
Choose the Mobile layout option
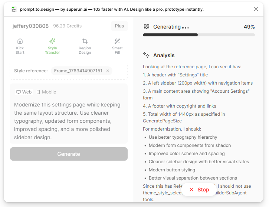point(46,92)
